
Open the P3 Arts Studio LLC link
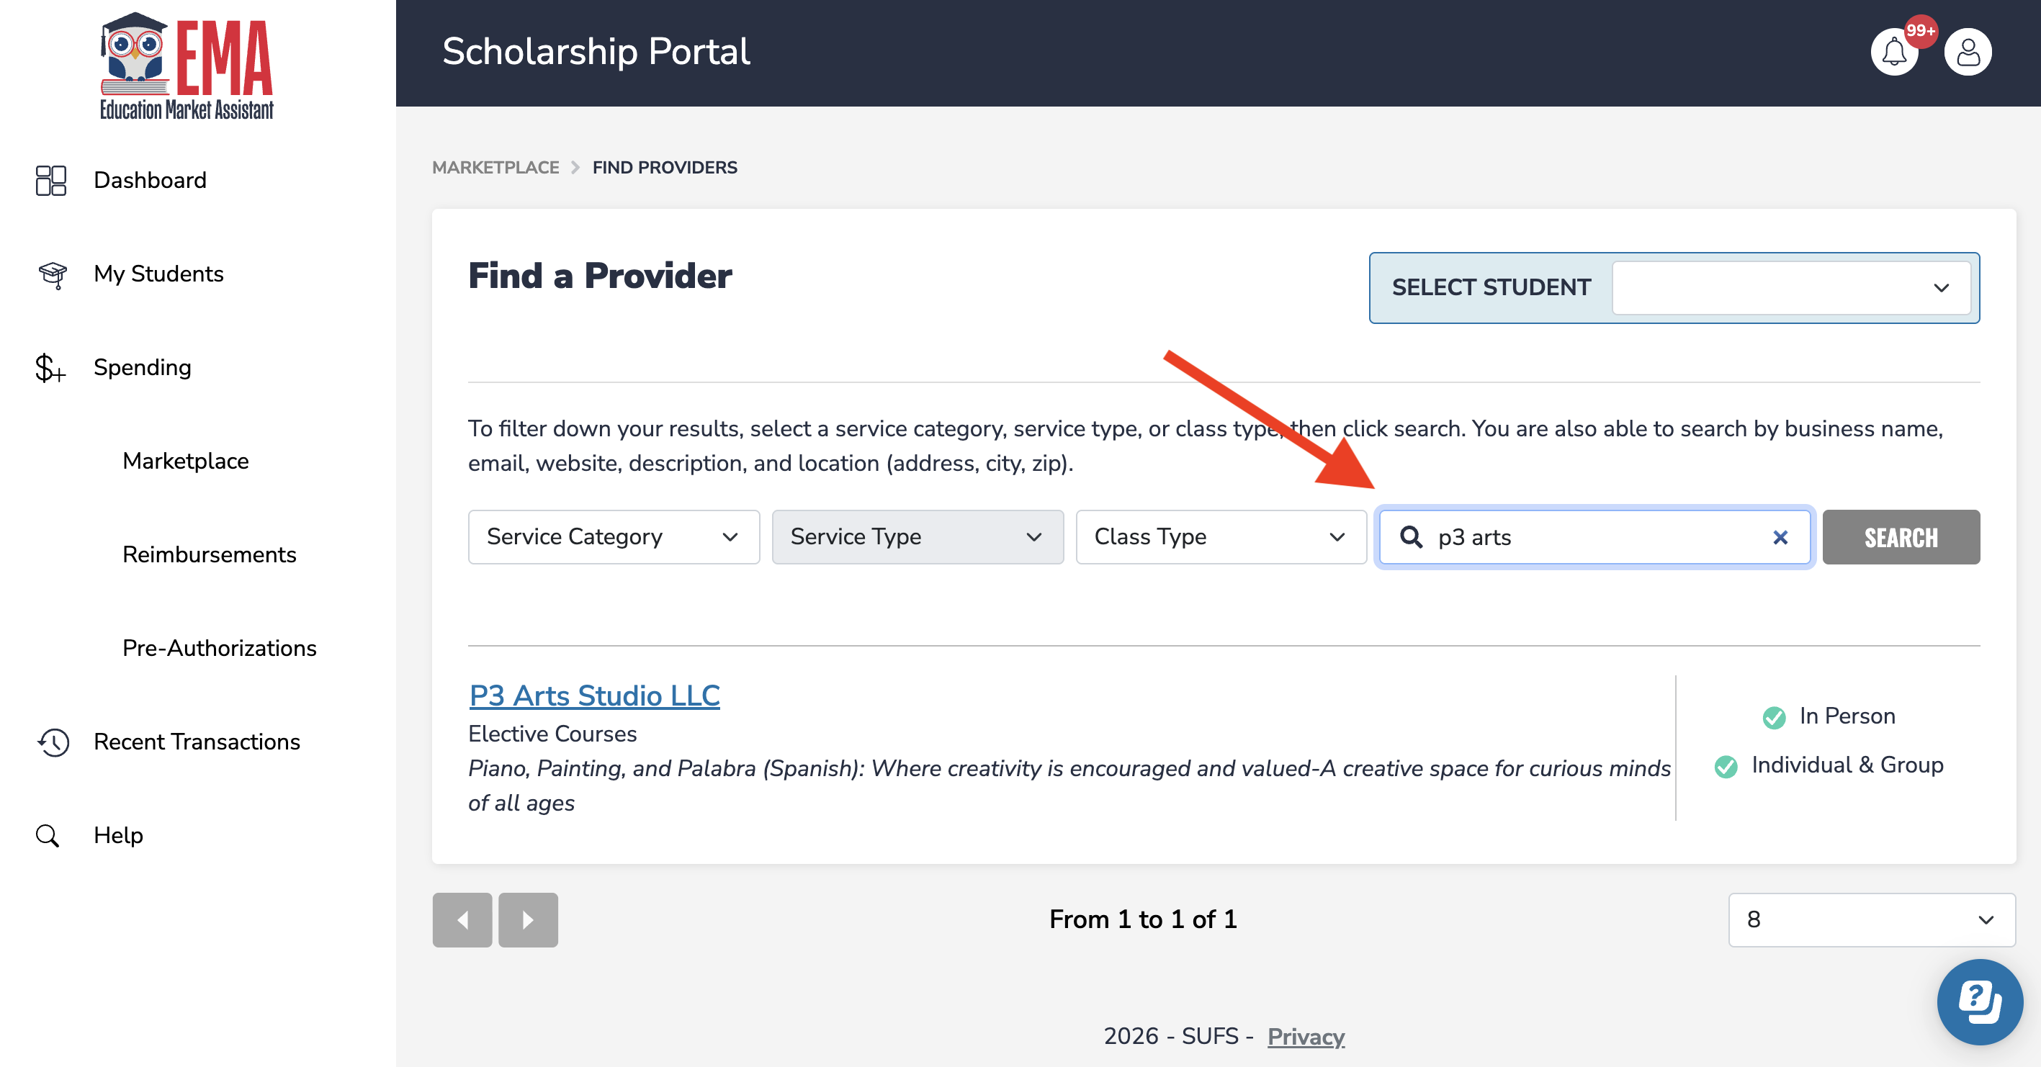pyautogui.click(x=594, y=695)
